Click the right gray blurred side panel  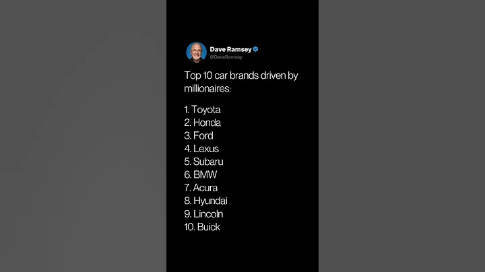point(401,136)
